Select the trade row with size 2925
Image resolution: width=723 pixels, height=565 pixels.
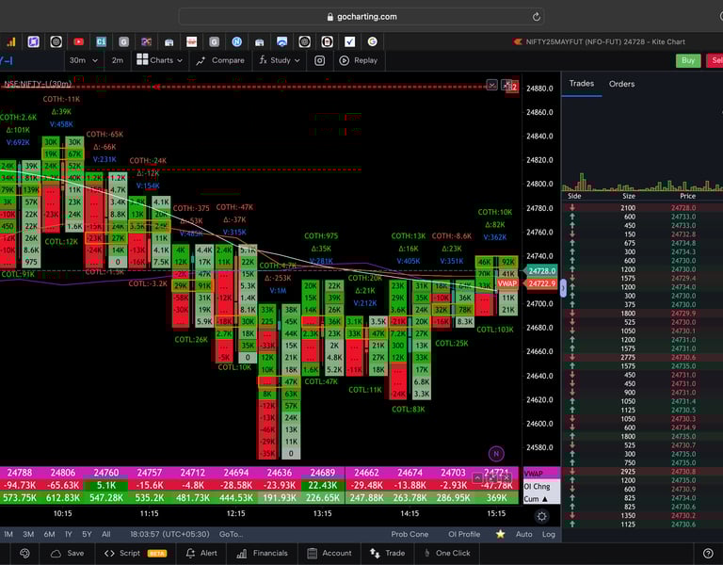642,472
